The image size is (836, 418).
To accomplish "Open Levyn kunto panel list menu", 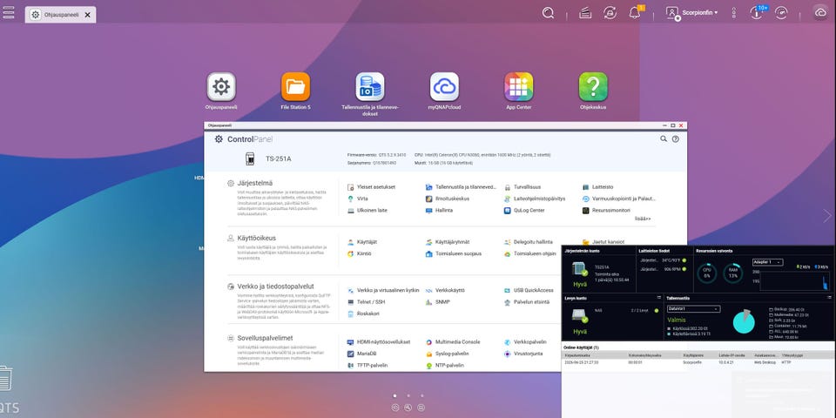I will coord(658,298).
